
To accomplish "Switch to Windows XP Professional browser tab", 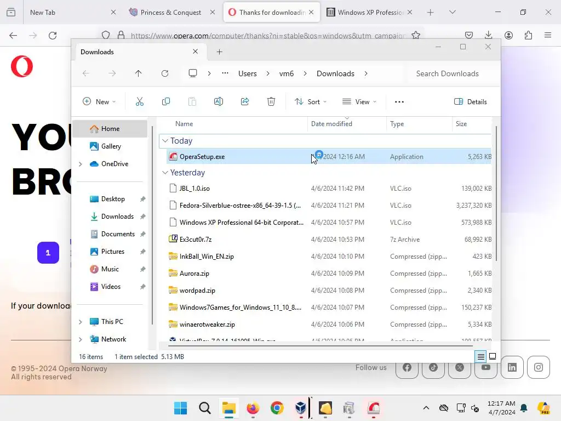I will [370, 12].
